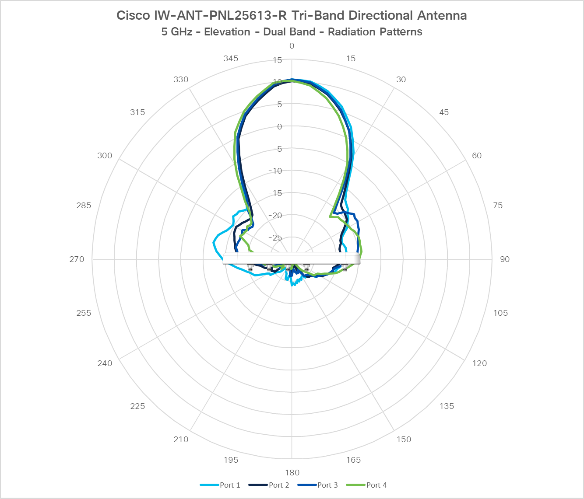The height and width of the screenshot is (499, 584).
Task: Click the 120 degree angle label
Action: 480,363
